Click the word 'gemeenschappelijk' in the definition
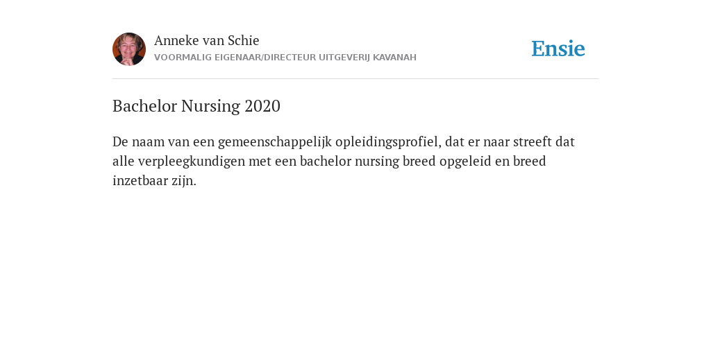 275,142
